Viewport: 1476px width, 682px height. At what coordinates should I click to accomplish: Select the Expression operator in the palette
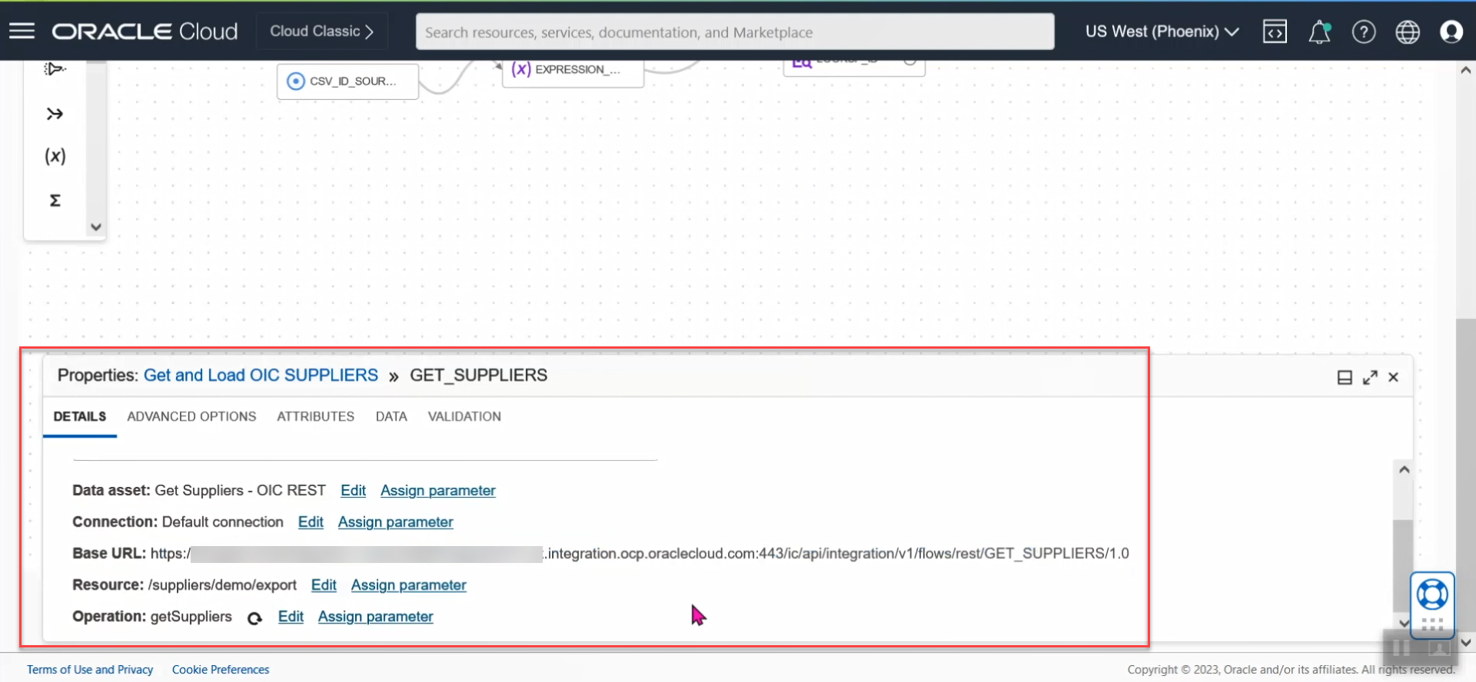click(x=55, y=156)
